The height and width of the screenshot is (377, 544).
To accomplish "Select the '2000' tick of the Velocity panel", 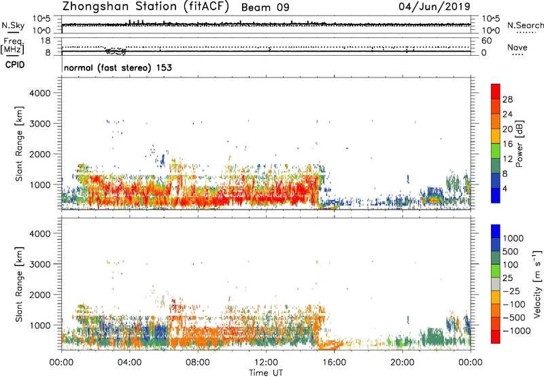I will coord(39,295).
